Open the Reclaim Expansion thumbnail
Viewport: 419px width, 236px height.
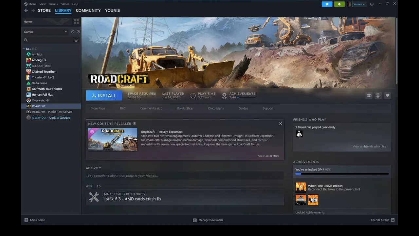tap(113, 139)
